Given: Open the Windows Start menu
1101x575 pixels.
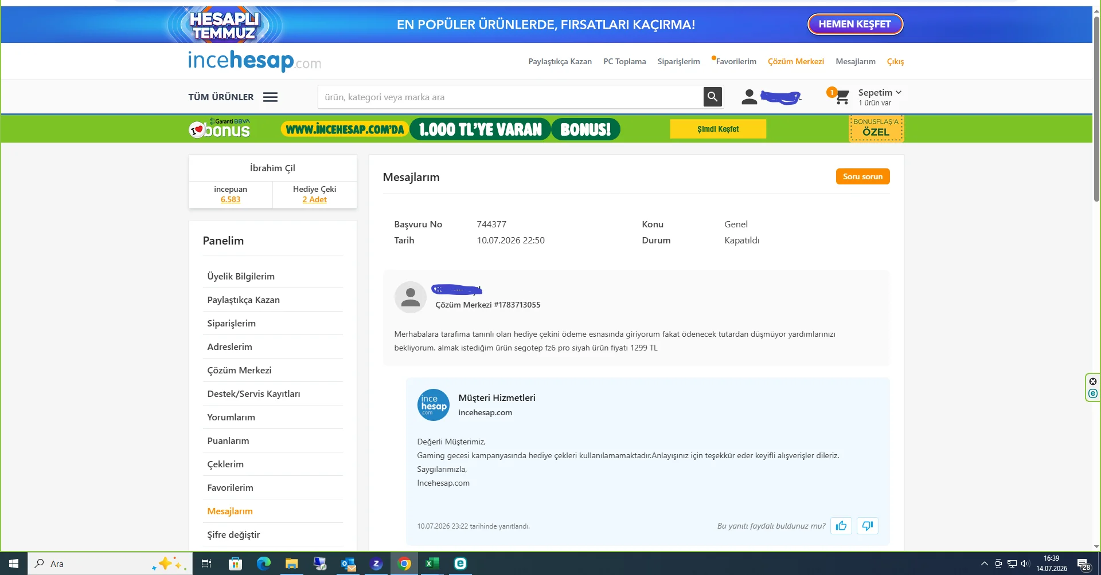Looking at the screenshot, I should [x=14, y=564].
